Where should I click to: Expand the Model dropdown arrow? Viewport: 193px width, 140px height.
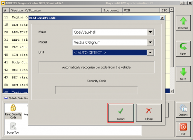tap(150, 42)
